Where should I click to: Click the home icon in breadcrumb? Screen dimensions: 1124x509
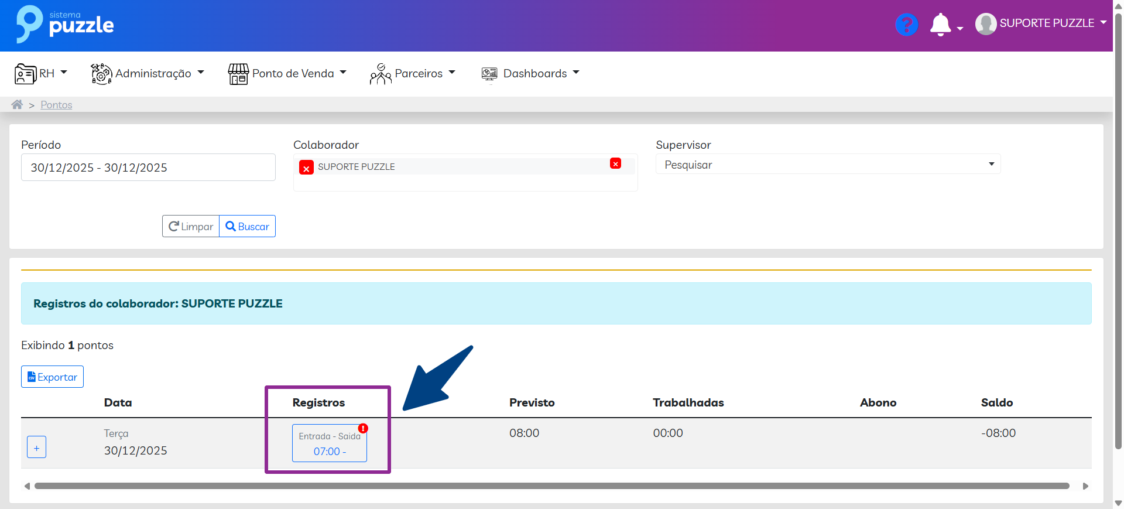17,104
